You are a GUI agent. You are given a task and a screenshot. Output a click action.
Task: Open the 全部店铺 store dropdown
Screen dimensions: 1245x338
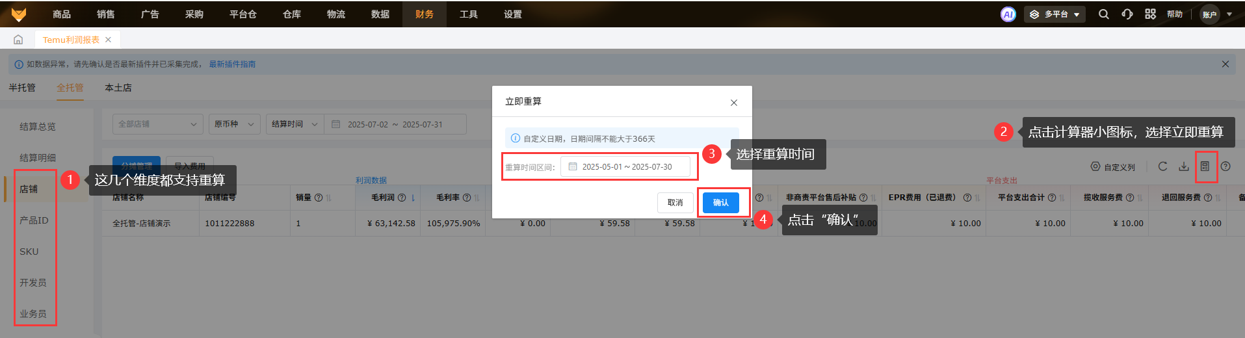coord(158,124)
